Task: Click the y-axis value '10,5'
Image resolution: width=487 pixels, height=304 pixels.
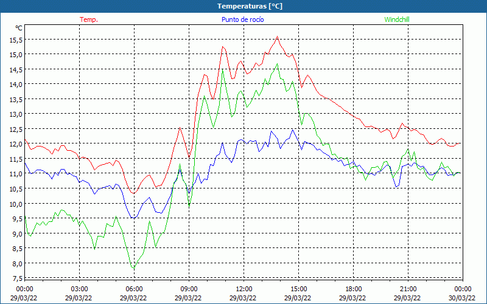Action: pos(16,189)
